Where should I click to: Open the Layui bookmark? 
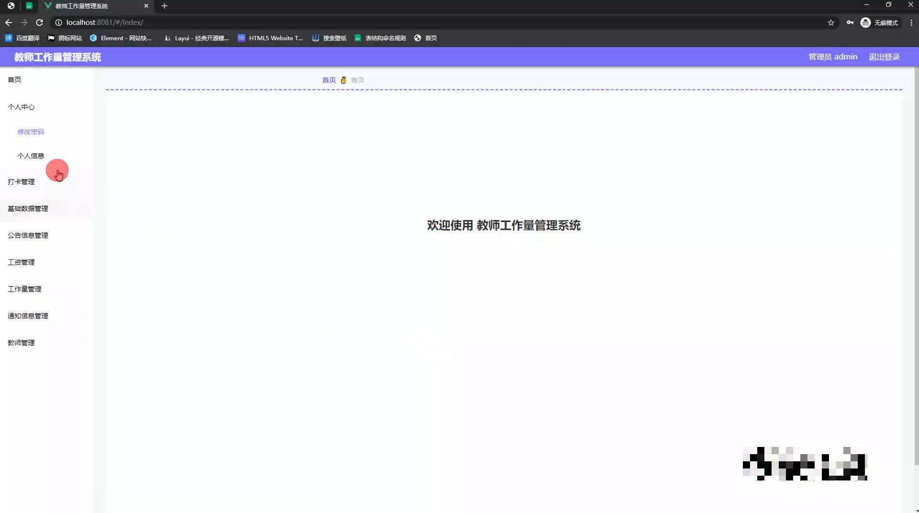[196, 38]
